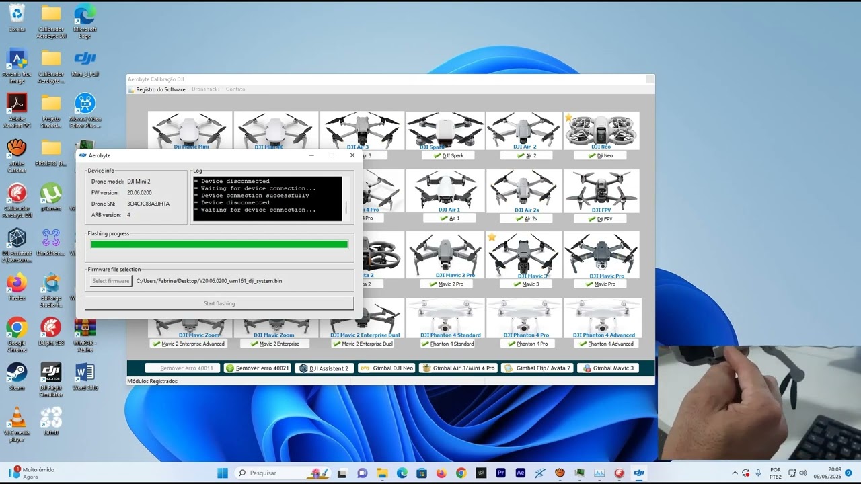The image size is (861, 484).
Task: Select the Projeto Sincod folder on desktop
Action: tap(51, 110)
